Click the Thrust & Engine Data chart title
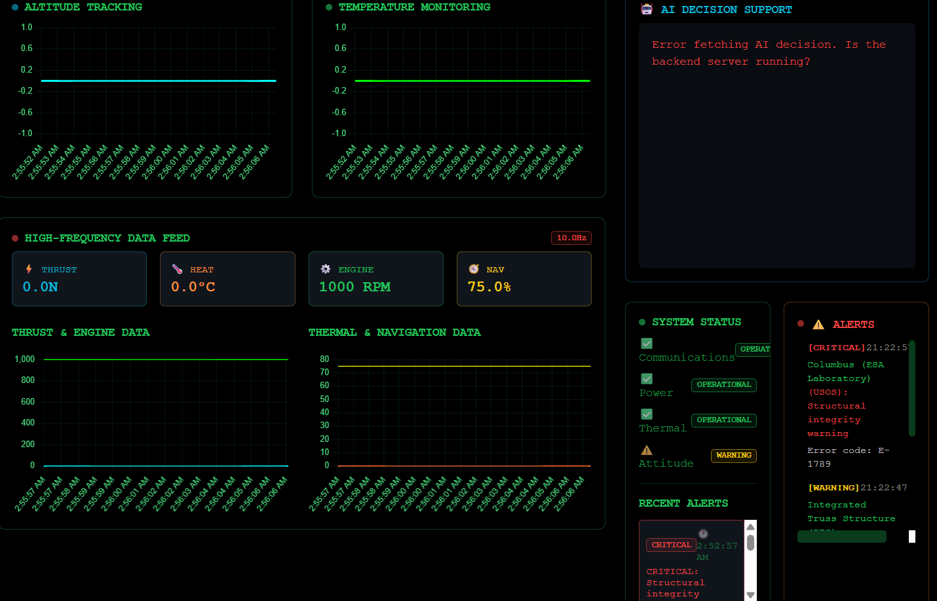The height and width of the screenshot is (601, 937). click(x=81, y=333)
